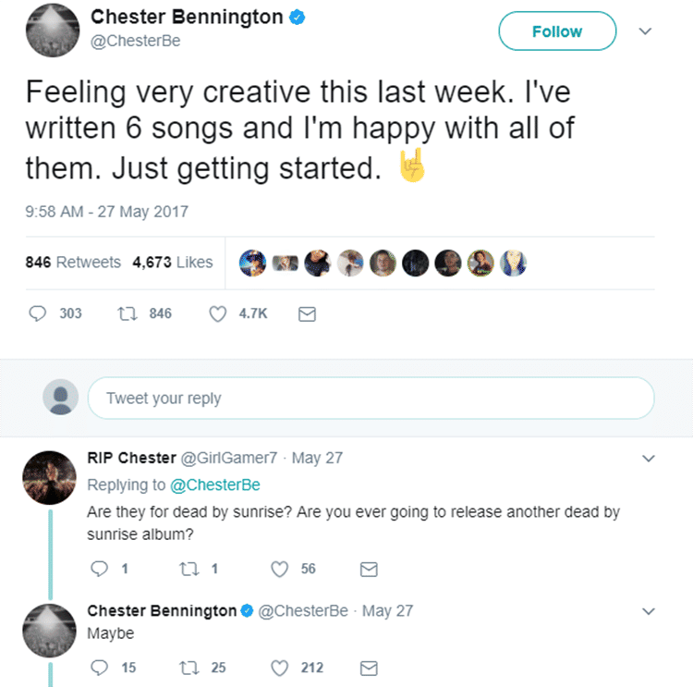Viewport: 693px width, 687px height.
Task: Click the Follow button
Action: (x=557, y=31)
